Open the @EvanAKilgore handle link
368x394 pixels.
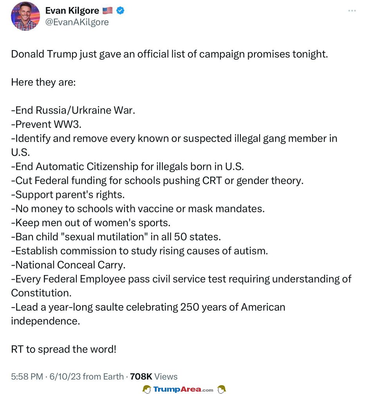coord(77,22)
